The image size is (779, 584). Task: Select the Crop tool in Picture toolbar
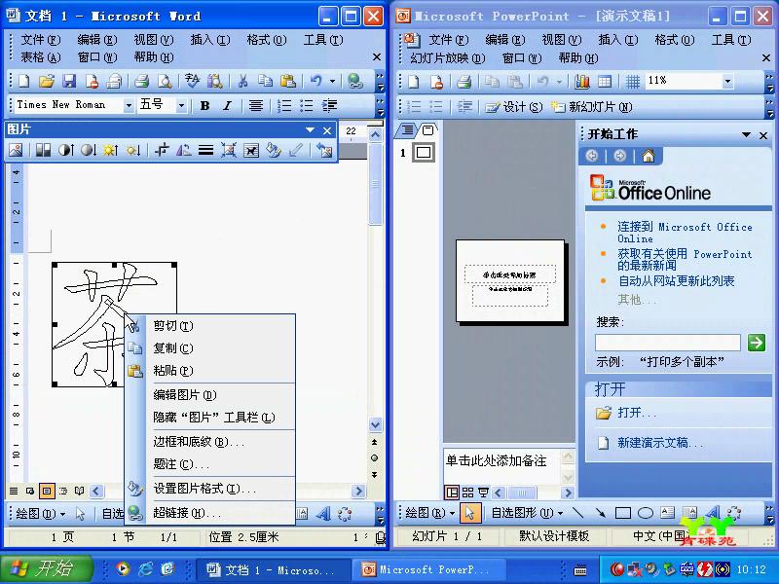[162, 150]
